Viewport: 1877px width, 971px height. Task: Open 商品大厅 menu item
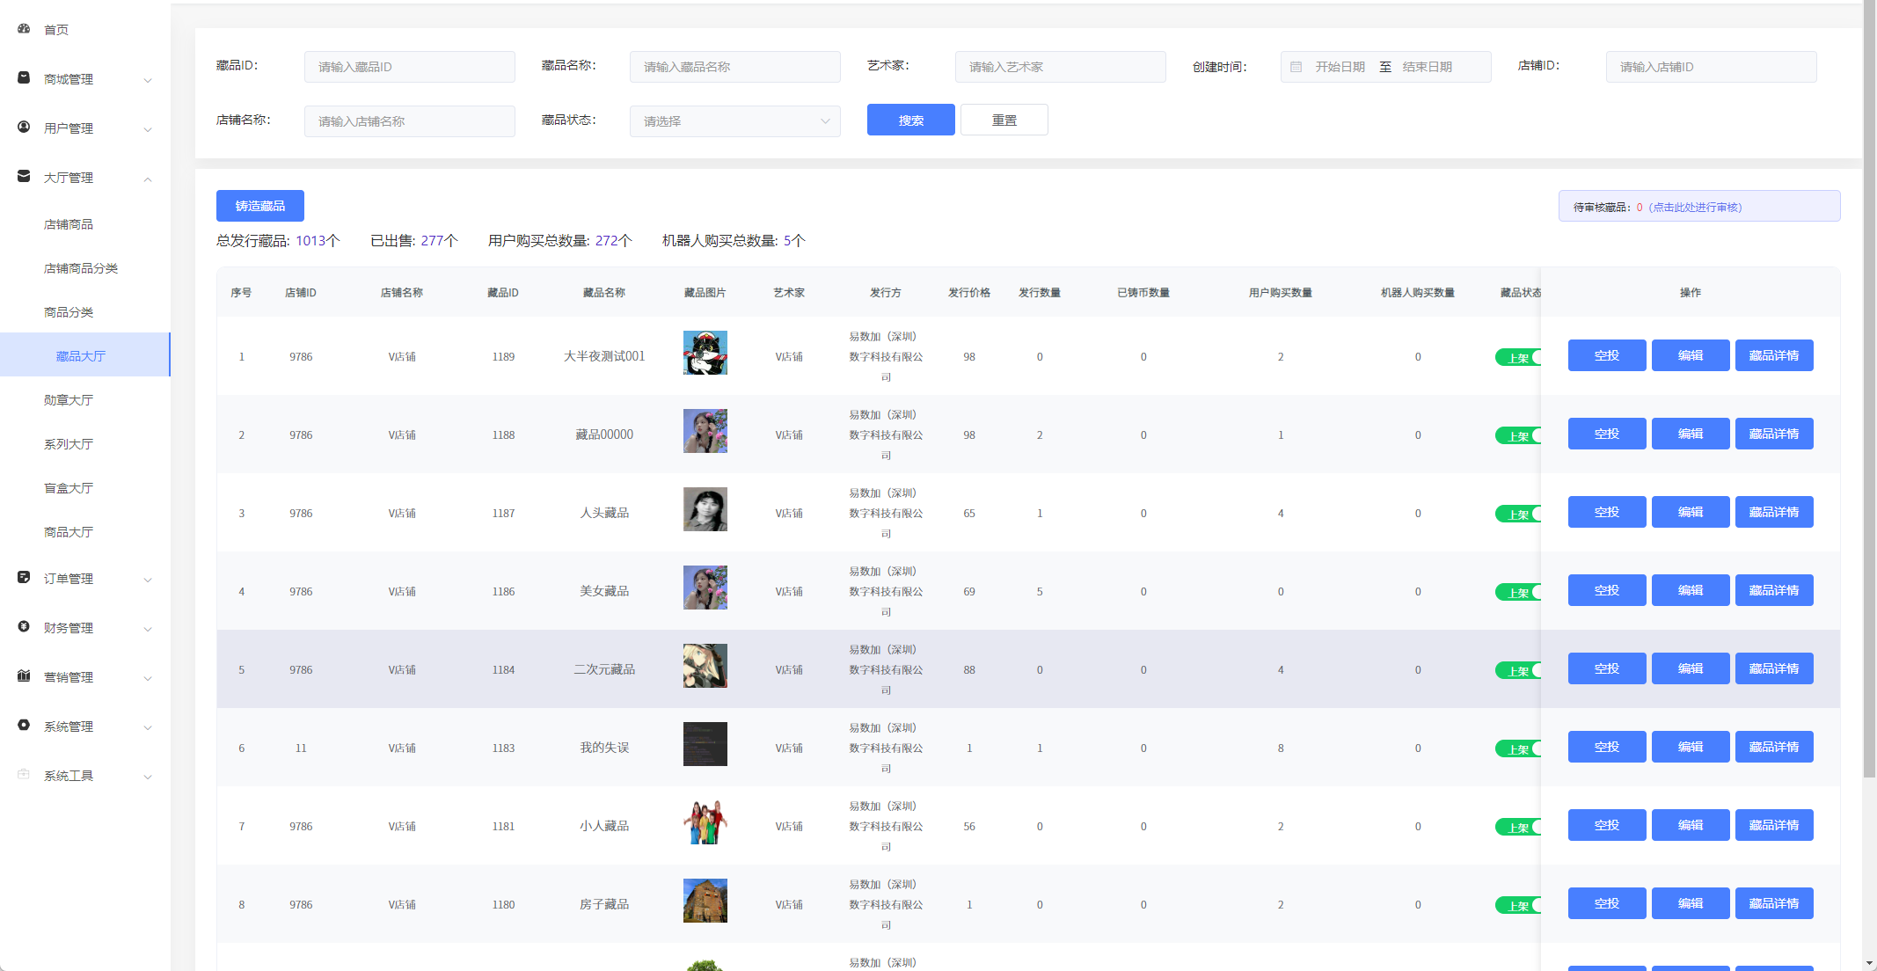point(85,532)
